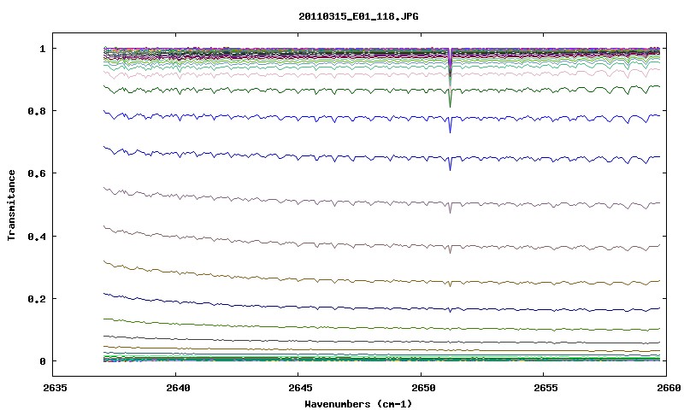
Task: Click the plot title 20110315_E01_118.JPG
Action: coord(358,16)
